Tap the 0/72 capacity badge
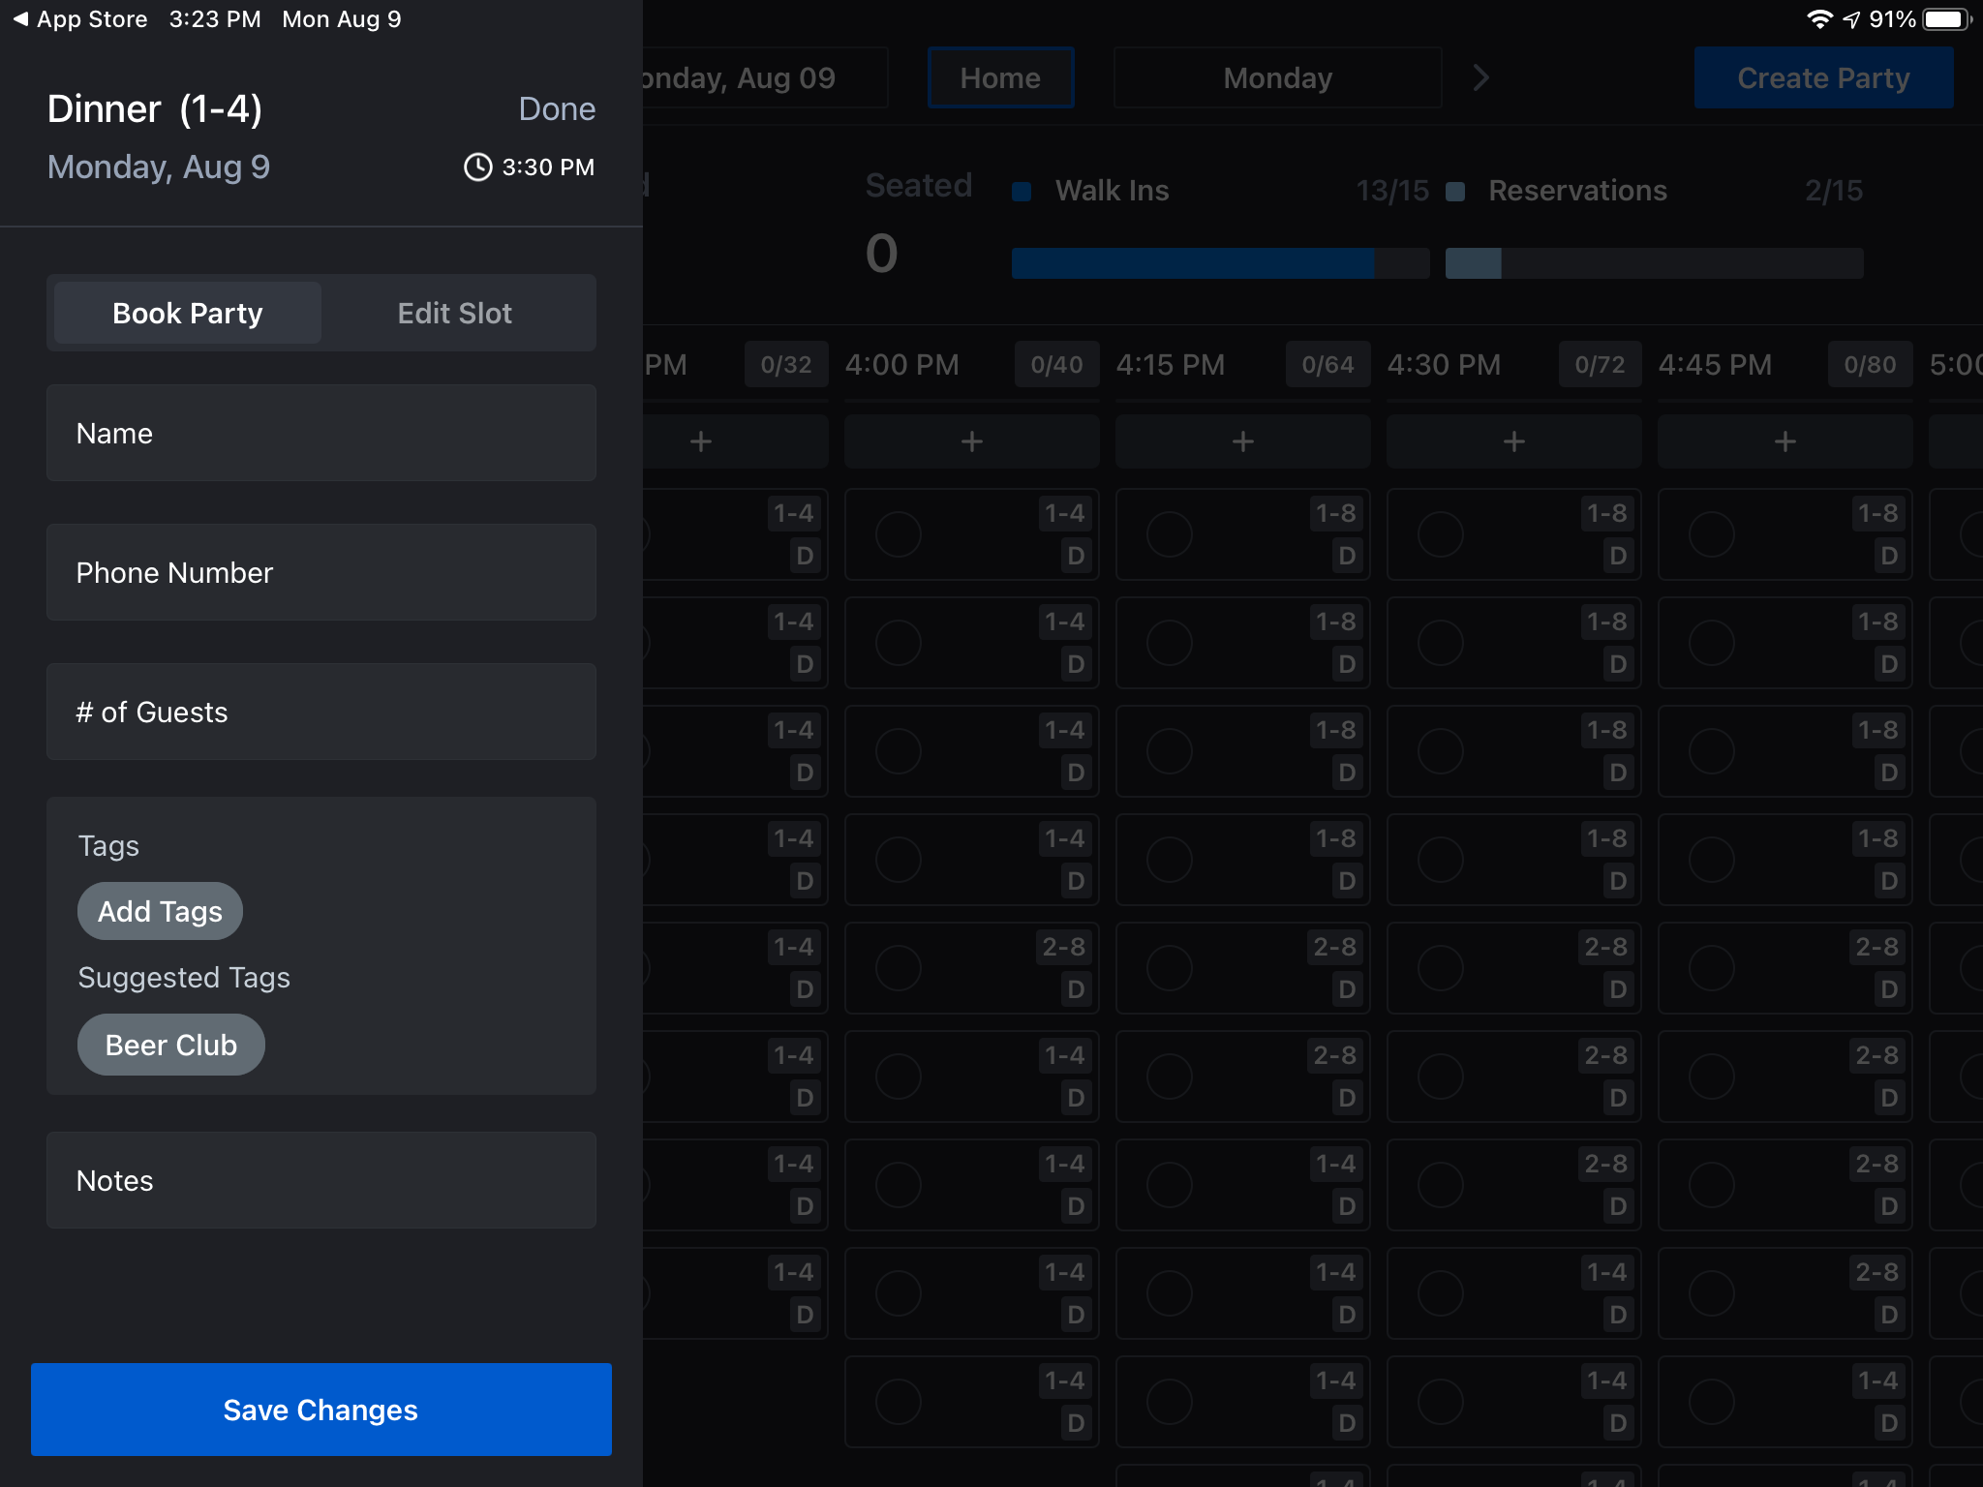The image size is (1983, 1487). click(1600, 364)
